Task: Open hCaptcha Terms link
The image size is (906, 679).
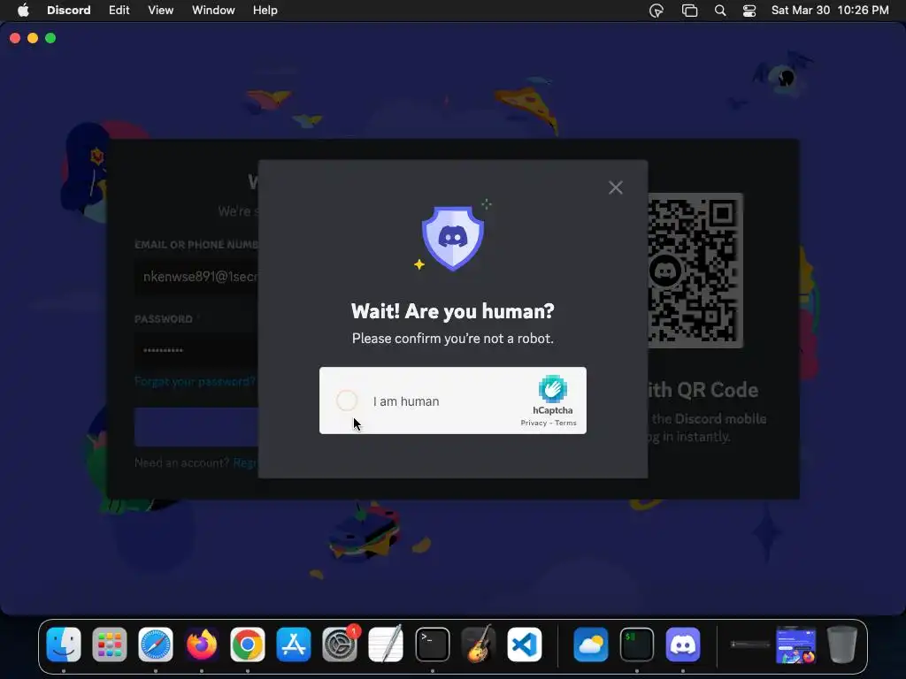Action: [x=565, y=423]
